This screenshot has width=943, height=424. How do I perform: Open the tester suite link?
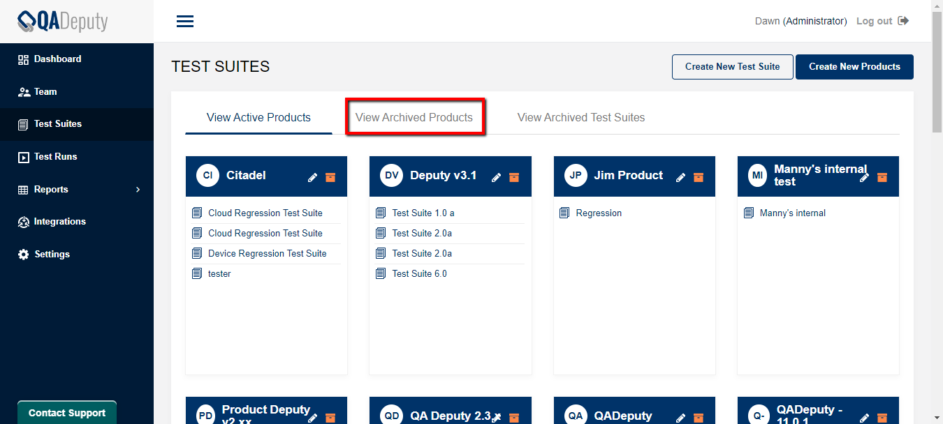[219, 273]
